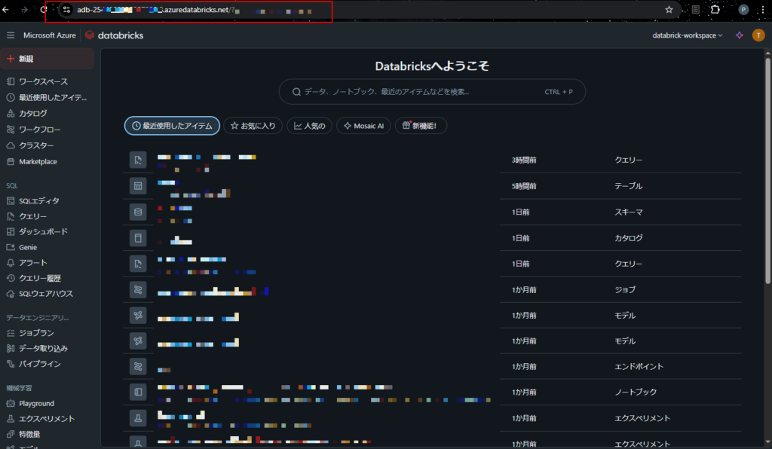Click schema icon in スキーマ row
This screenshot has height=449, width=772.
138,212
